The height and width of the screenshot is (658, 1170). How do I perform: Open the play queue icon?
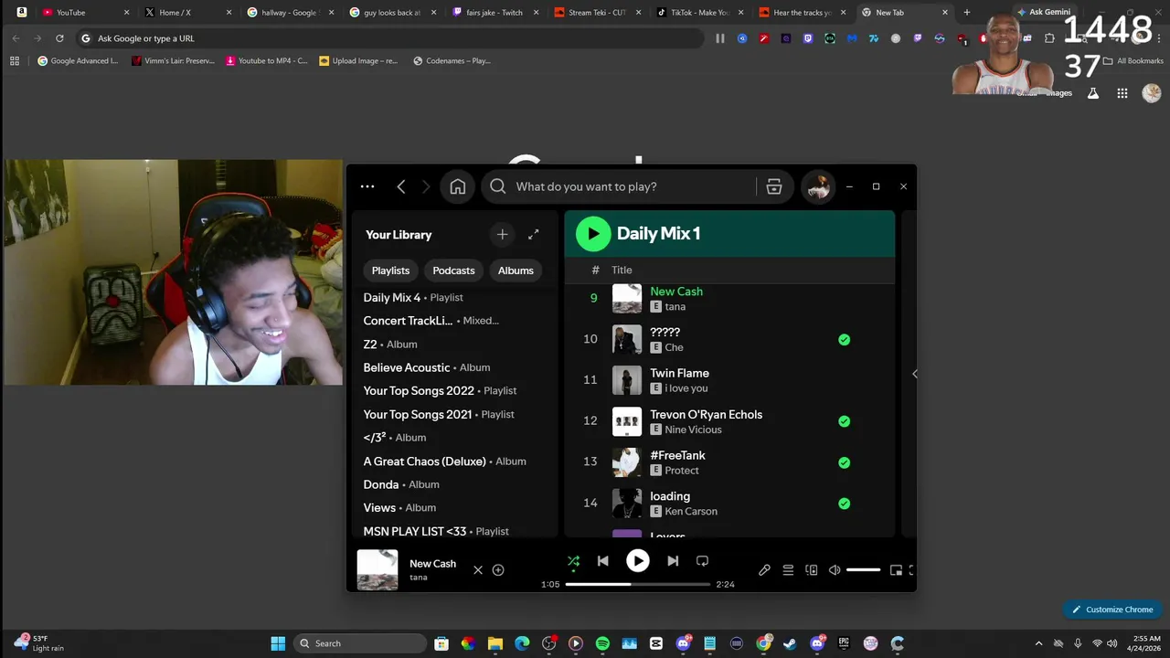pyautogui.click(x=788, y=570)
